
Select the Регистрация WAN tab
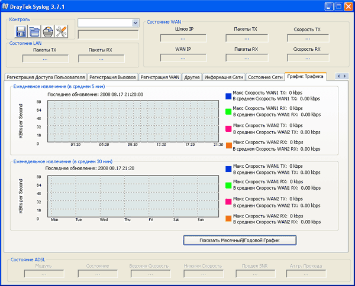point(160,77)
